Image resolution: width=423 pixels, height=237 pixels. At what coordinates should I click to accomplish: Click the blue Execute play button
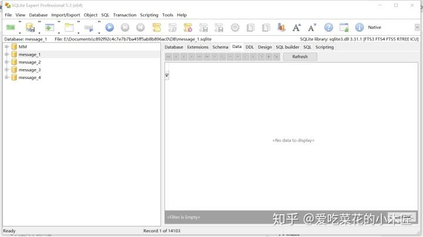(109, 28)
